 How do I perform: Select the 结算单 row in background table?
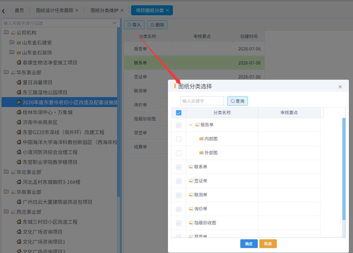pos(146,147)
